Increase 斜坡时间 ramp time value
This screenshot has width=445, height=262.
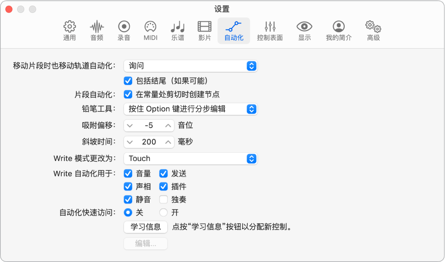(x=168, y=142)
